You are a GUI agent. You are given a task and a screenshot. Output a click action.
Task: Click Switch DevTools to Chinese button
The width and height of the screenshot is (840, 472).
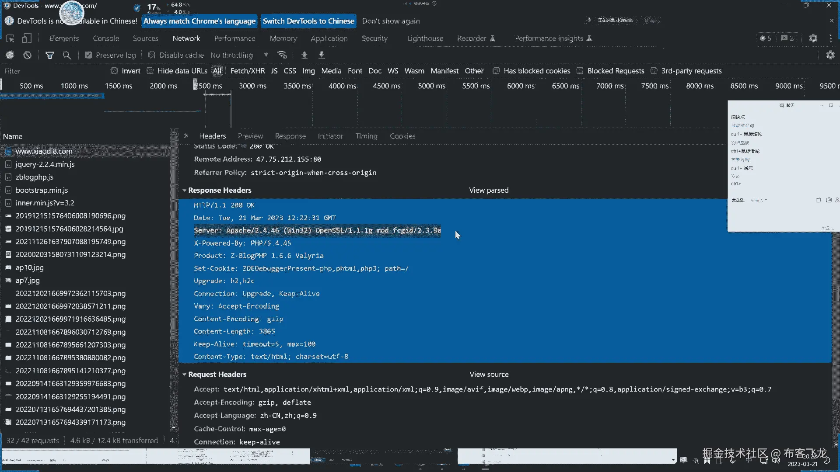(308, 21)
